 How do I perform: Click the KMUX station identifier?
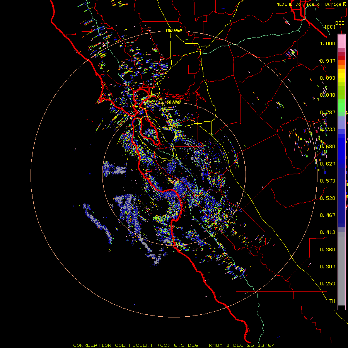tap(215, 345)
